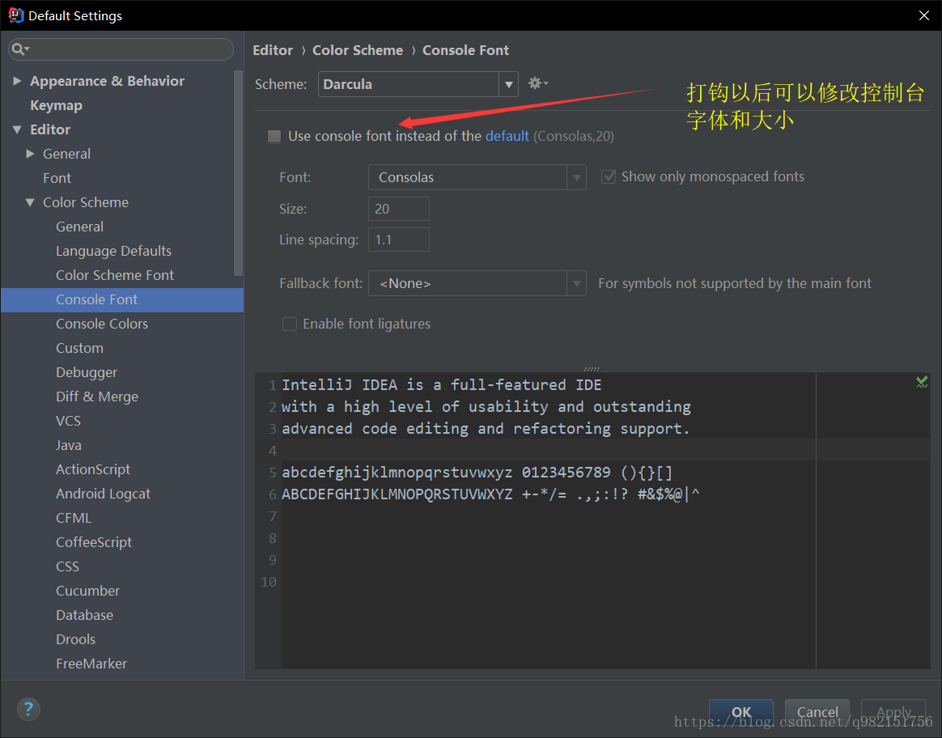Select Drools in the tree

[76, 639]
